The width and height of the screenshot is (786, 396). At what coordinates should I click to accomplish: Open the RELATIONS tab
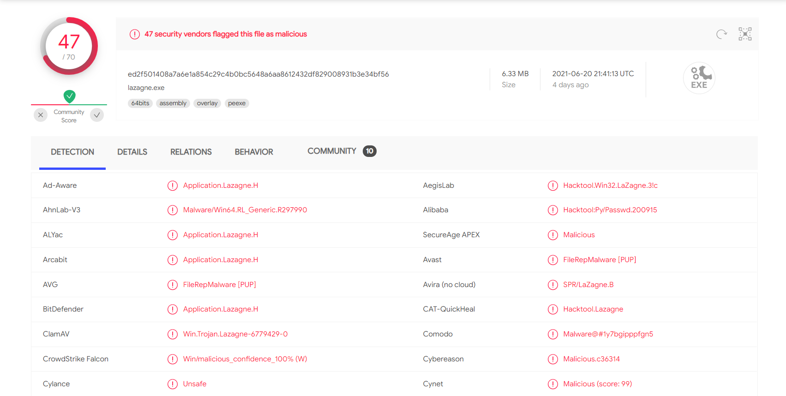pos(191,152)
